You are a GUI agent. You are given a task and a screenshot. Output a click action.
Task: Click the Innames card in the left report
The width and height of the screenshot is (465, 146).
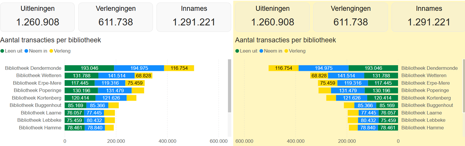194,17
